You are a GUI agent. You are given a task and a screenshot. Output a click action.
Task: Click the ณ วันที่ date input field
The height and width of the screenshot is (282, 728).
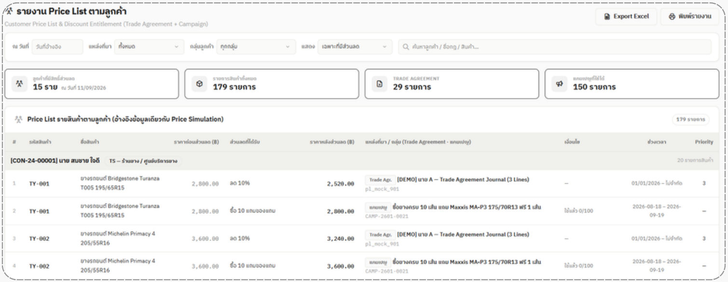(57, 47)
